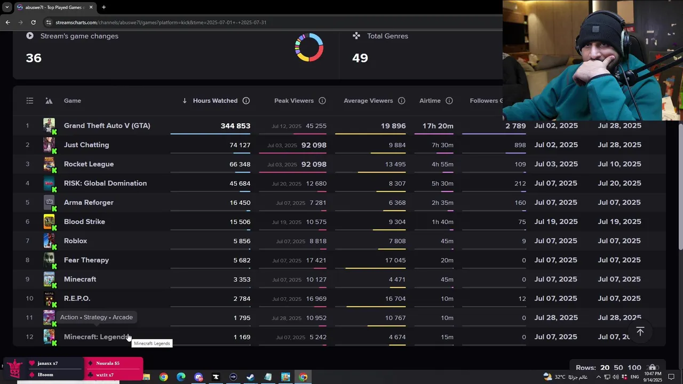
Task: Open Grand Theft Auto V (GTA) link
Action: (x=107, y=126)
